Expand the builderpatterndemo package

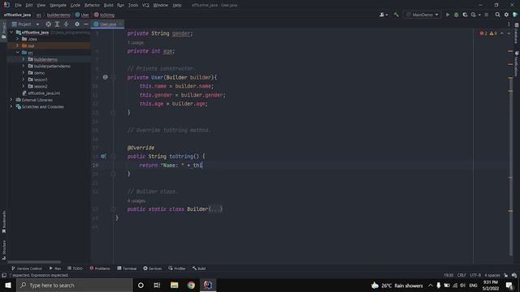click(24, 66)
